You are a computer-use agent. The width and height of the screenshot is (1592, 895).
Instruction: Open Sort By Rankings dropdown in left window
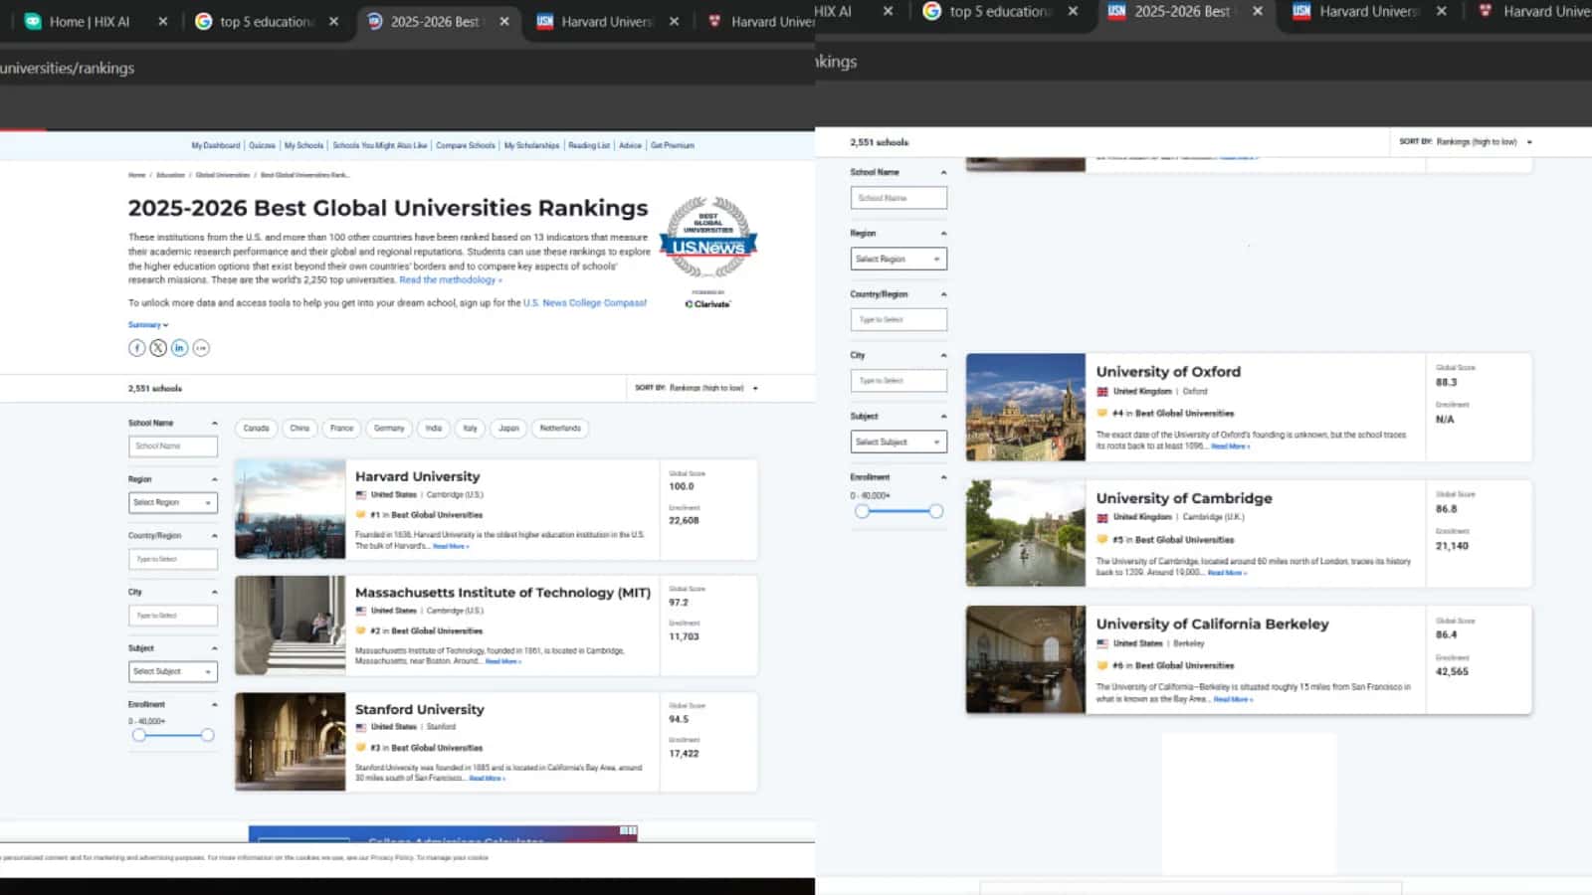pos(696,388)
